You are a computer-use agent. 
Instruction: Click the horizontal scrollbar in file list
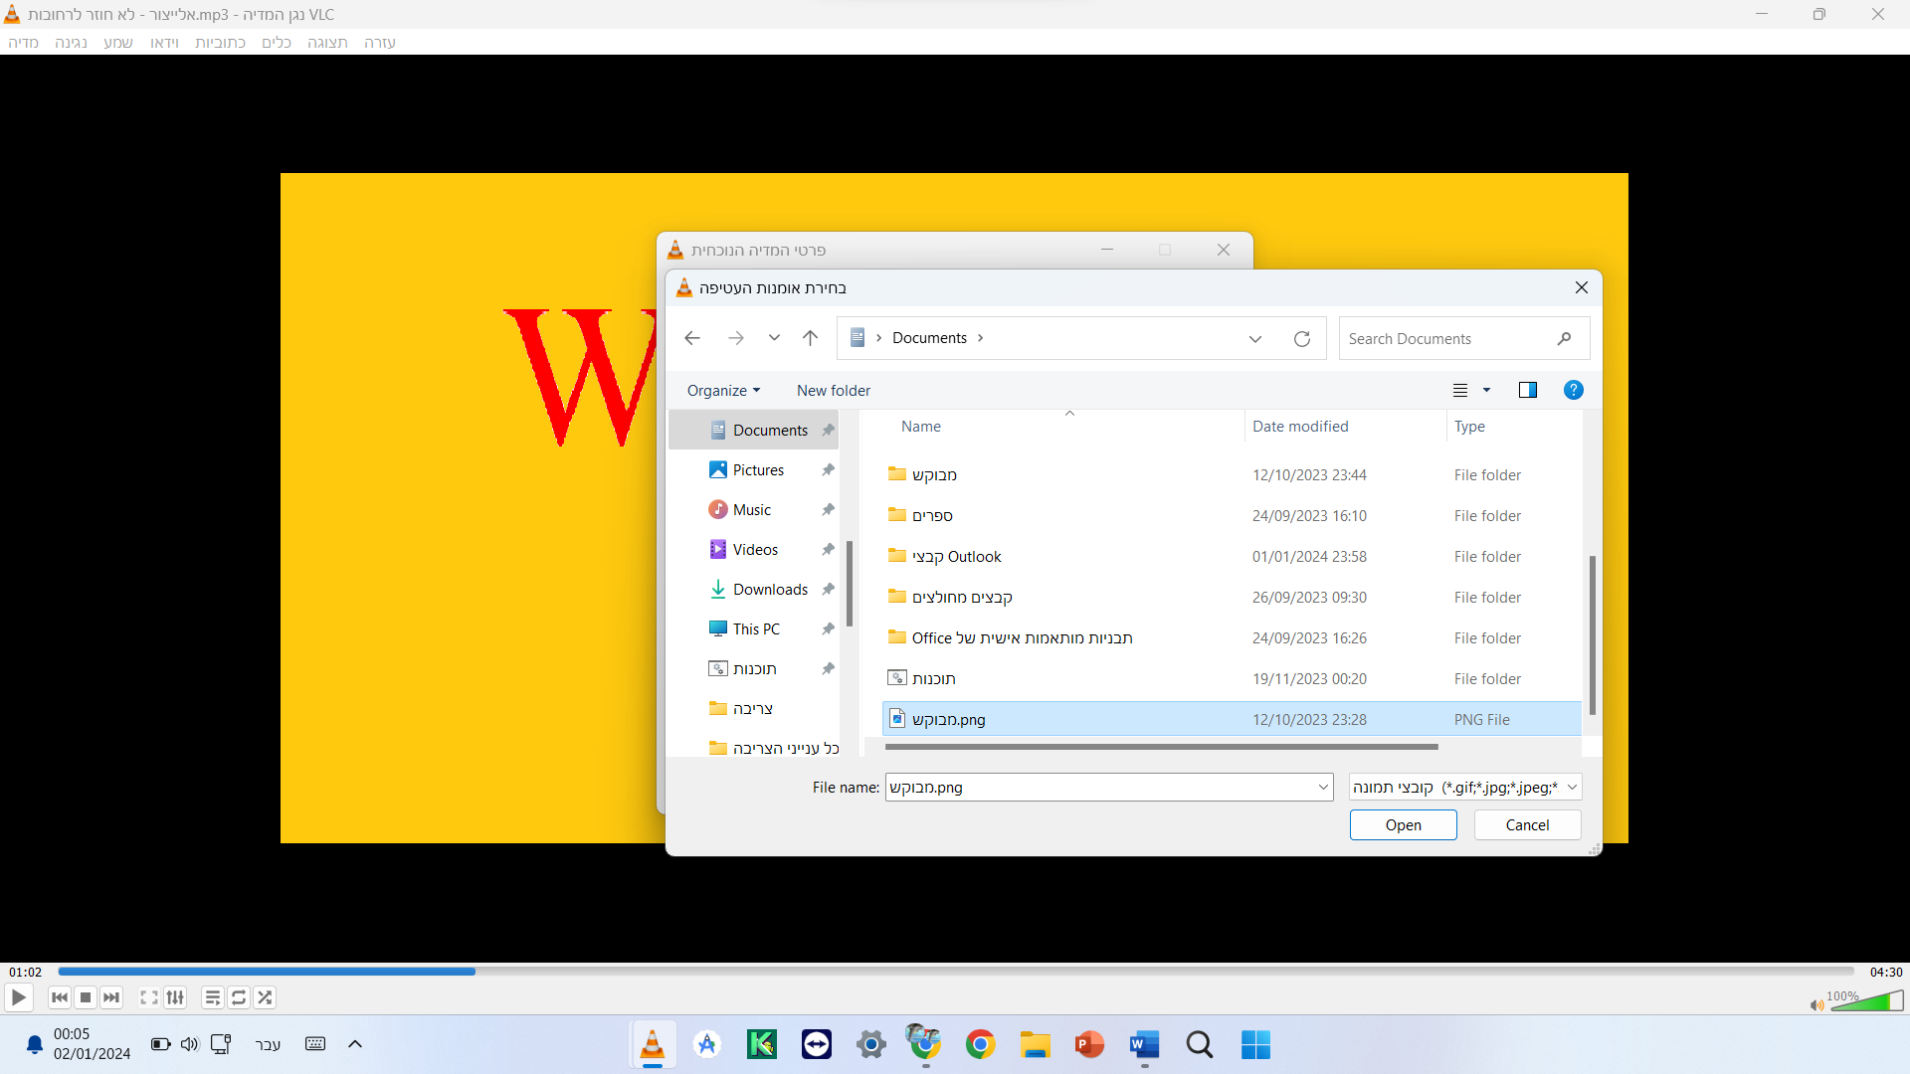pos(1161,747)
